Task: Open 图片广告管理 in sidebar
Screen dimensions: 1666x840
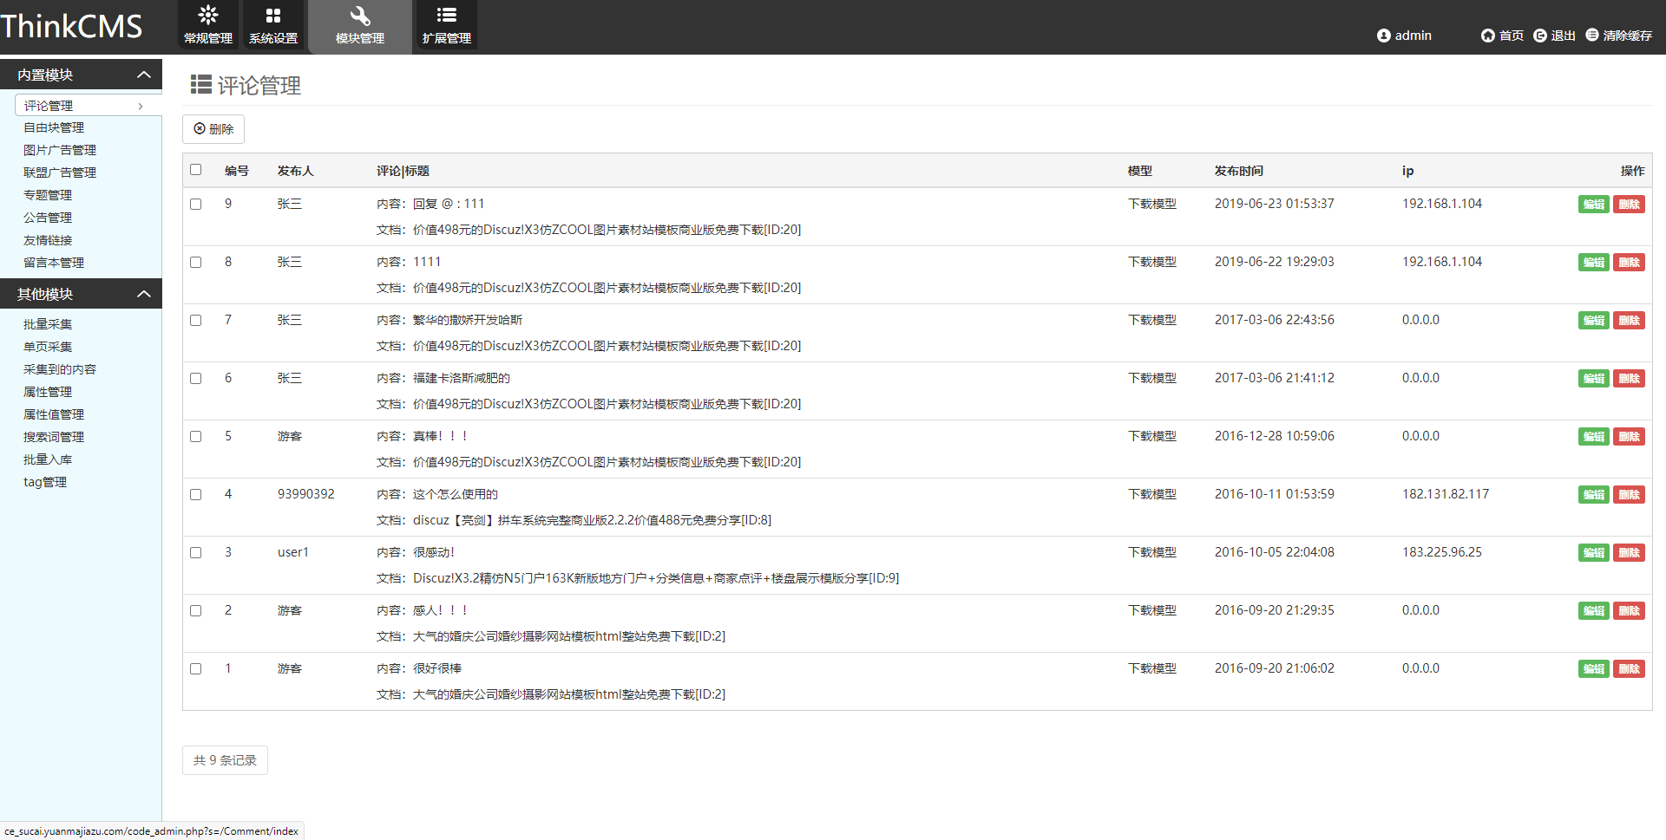Action: [x=60, y=150]
